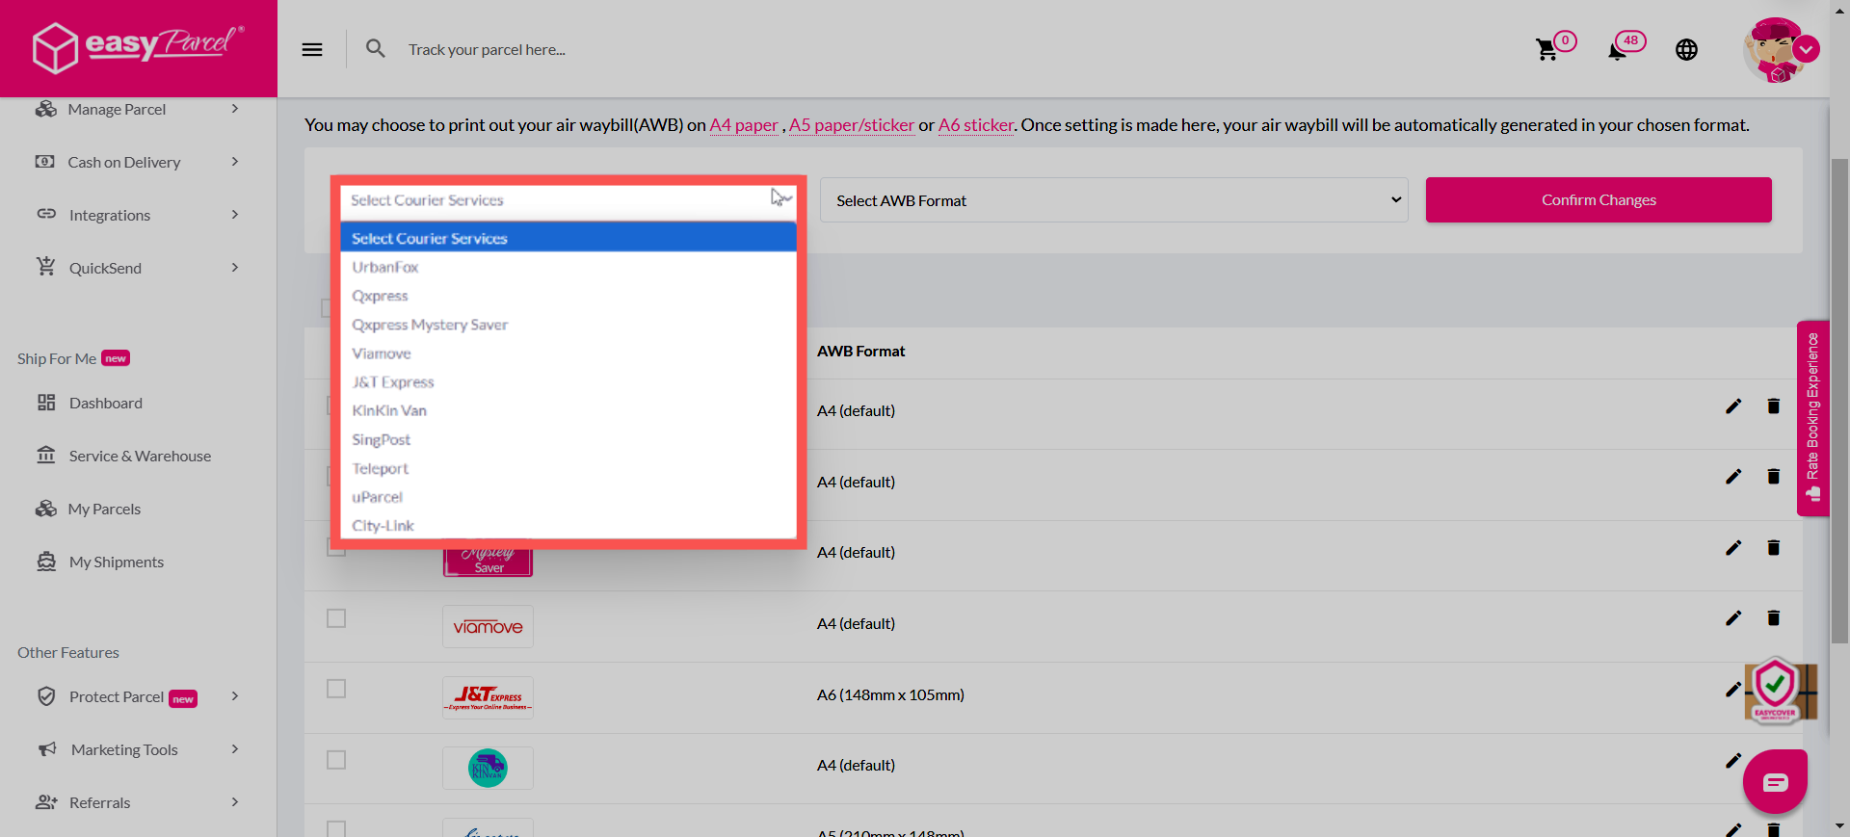Delete the first A4 (default) row
This screenshot has height=837, width=1850.
pos(1773,406)
